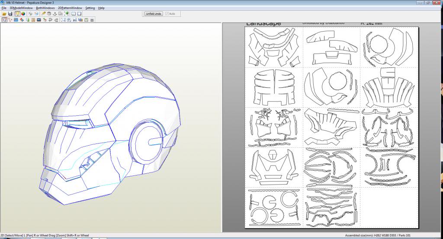Click the Join/Disjoin faces tool icon
Viewport: 443px width, 239px height.
[10, 19]
